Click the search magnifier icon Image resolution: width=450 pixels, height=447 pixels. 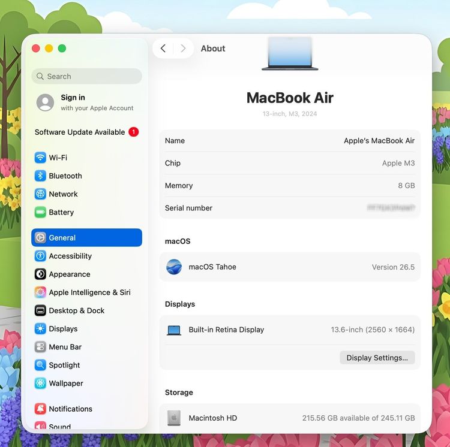[x=40, y=76]
